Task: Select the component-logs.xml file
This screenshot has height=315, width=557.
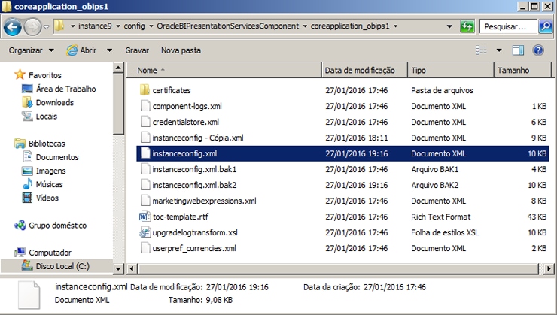Action: coord(187,106)
